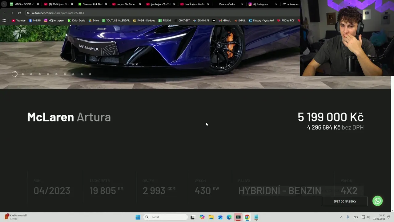Open the PNG to PDF bookmark
The image size is (394, 222).
(286, 20)
